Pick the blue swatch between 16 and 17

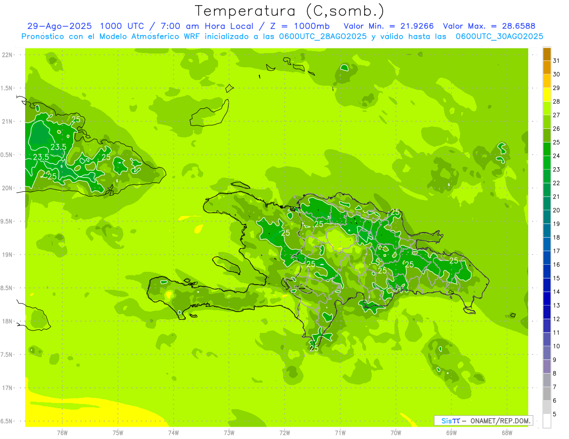547,258
